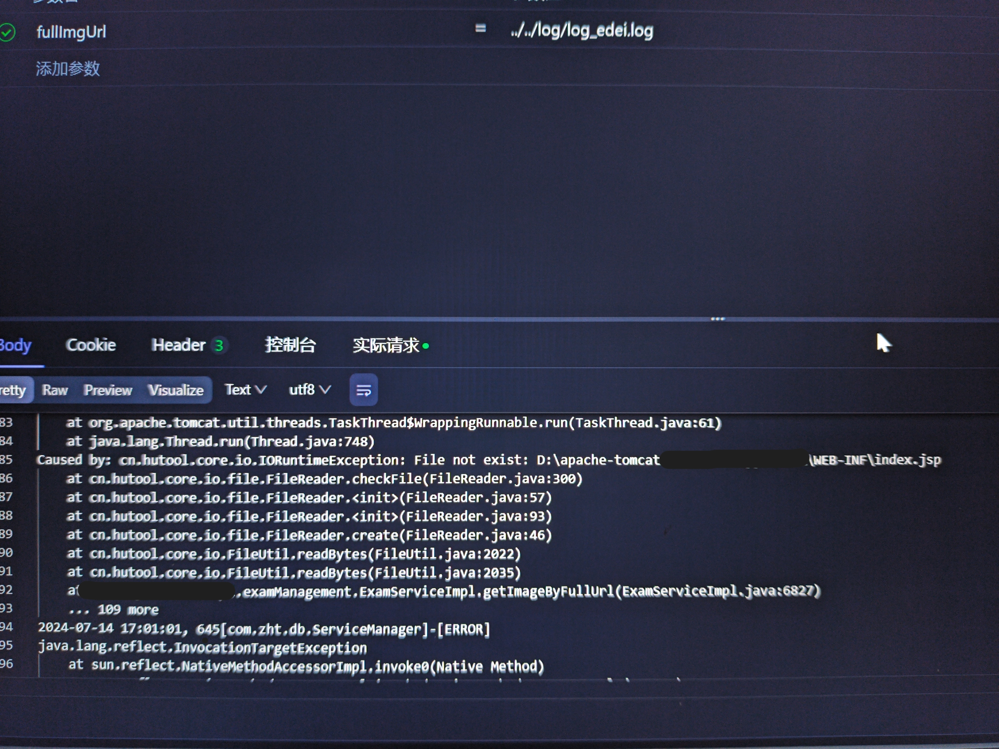Open the utf8 encoding dropdown
This screenshot has height=749, width=999.
tap(310, 390)
